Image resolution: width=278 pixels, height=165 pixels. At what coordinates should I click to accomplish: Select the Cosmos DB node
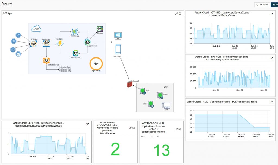click(75, 32)
